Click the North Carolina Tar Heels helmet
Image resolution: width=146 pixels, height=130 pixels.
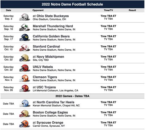[25, 103]
